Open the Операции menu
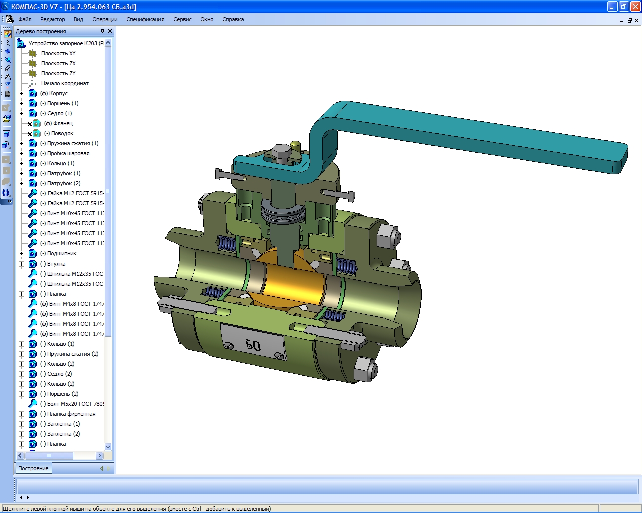 [105, 19]
